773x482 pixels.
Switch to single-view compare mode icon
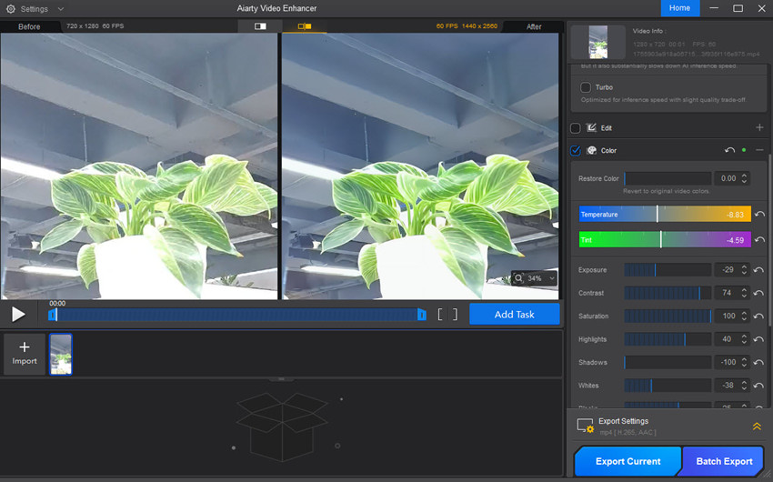tap(260, 26)
